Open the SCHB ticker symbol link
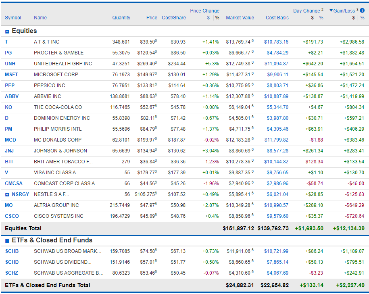This screenshot has width=369, height=294. pos(12,251)
